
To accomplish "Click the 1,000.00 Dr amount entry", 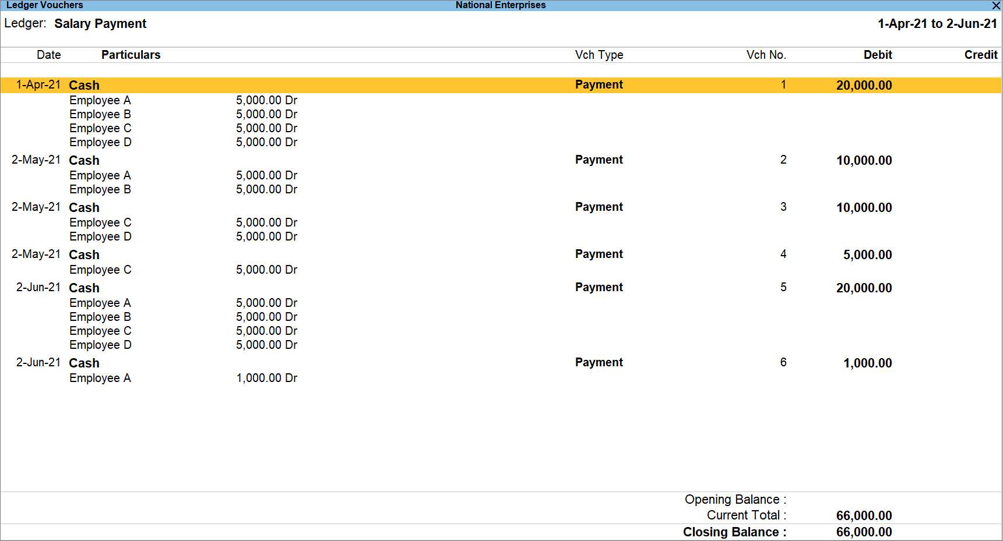I will coord(266,378).
